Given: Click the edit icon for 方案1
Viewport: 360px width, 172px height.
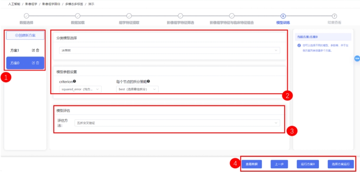Looking at the screenshot, I should point(33,50).
